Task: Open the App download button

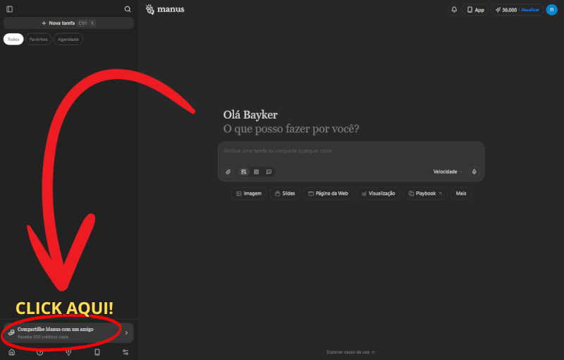Action: point(475,10)
